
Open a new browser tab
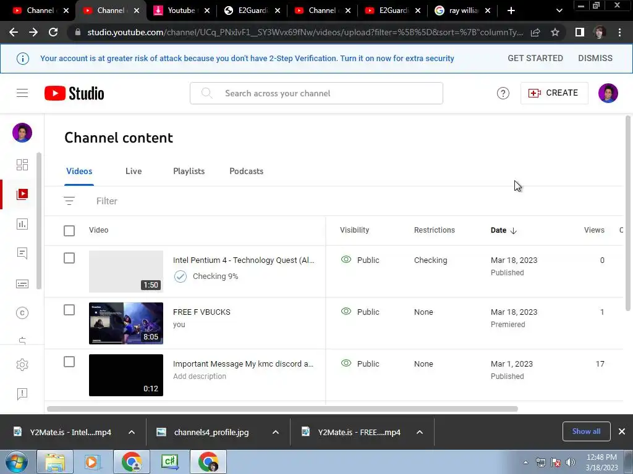tap(511, 10)
